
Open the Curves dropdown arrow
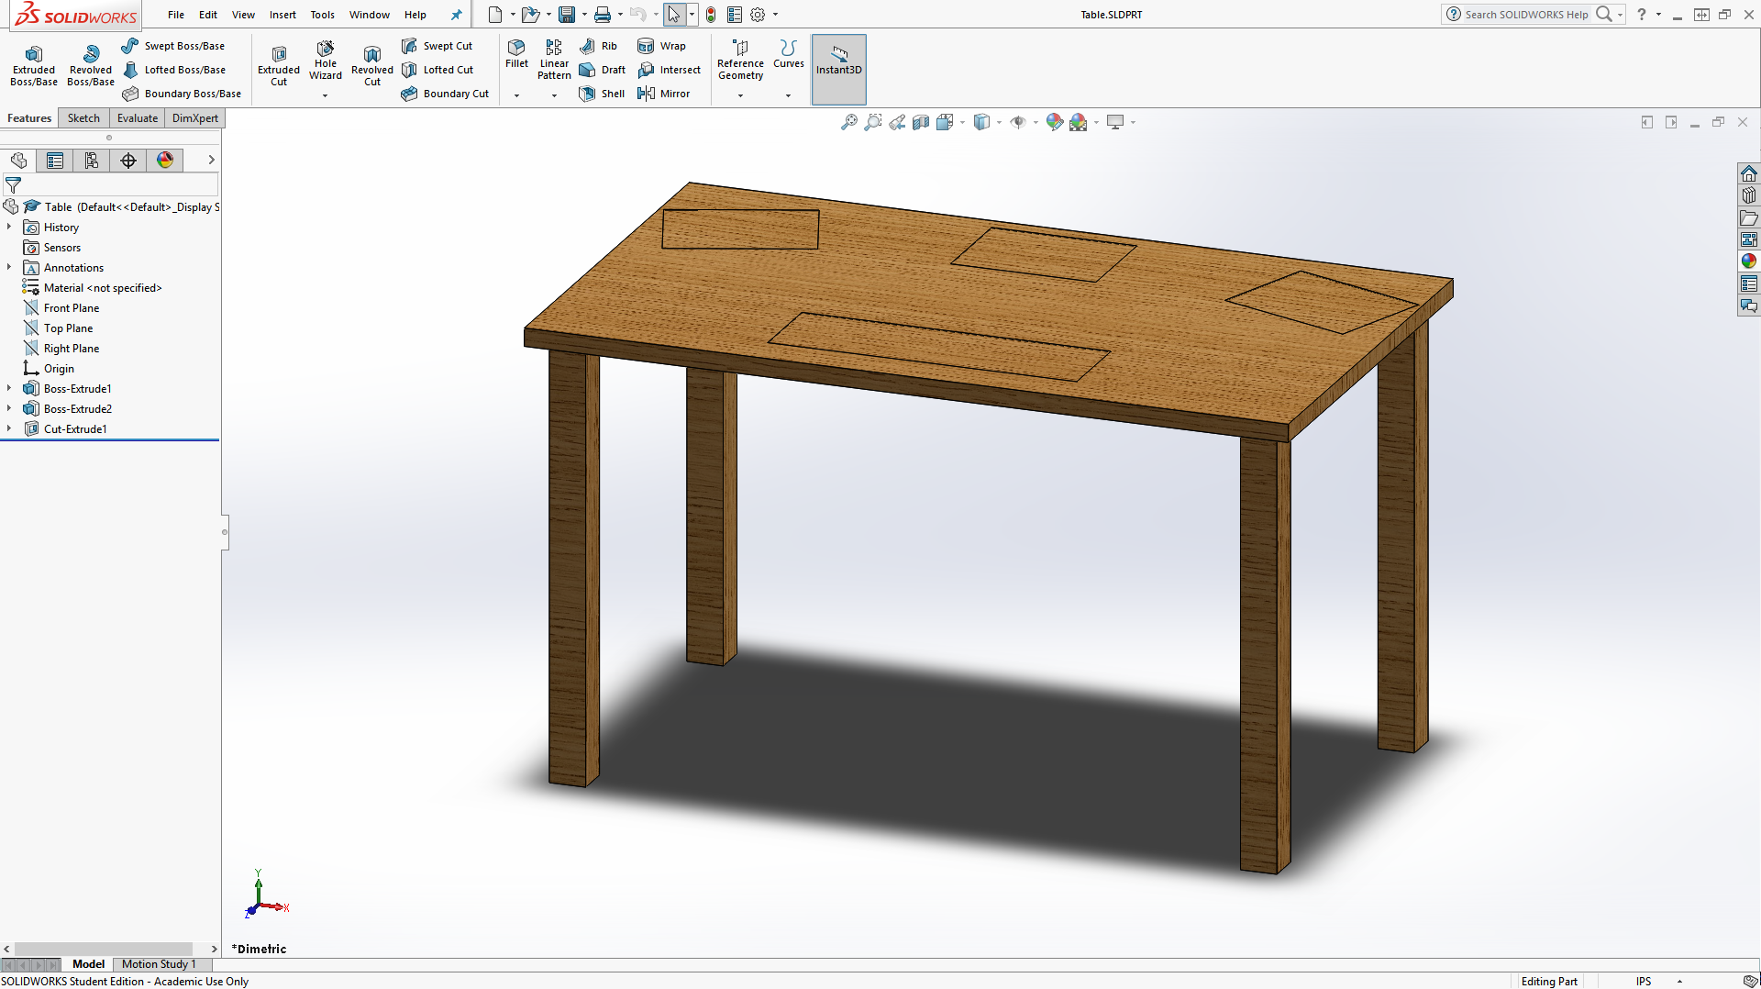pyautogui.click(x=788, y=95)
